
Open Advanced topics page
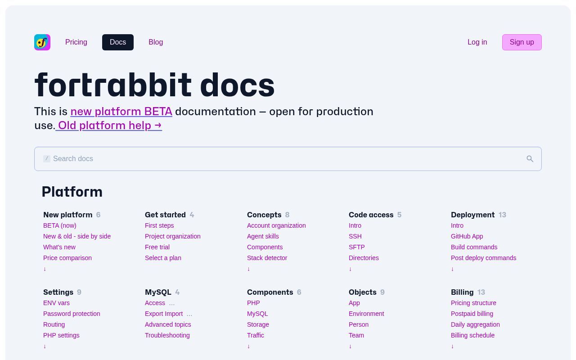[x=168, y=324]
